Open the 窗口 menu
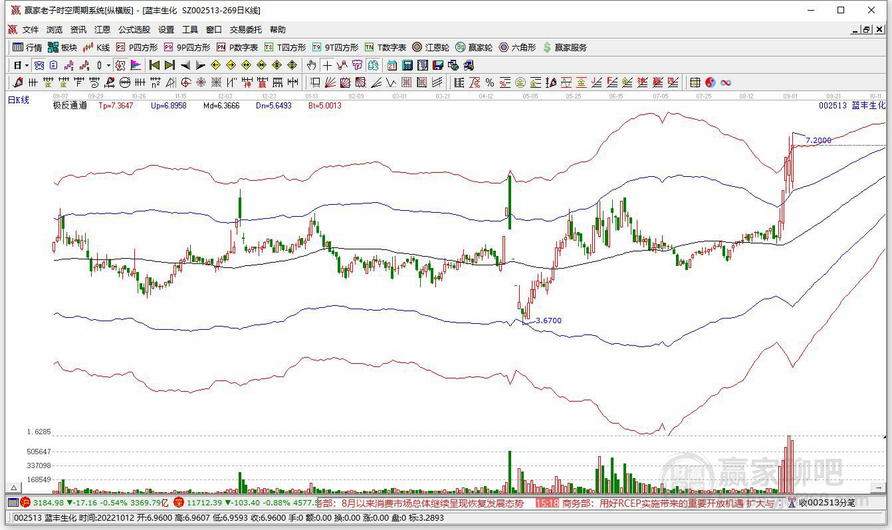The width and height of the screenshot is (892, 530). (214, 30)
